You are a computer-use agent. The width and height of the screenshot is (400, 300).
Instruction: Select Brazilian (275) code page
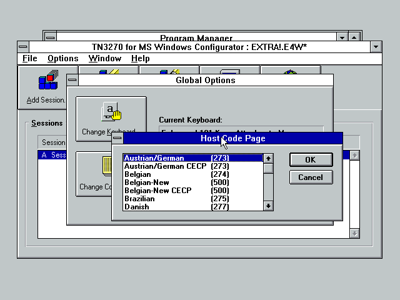tap(193, 199)
